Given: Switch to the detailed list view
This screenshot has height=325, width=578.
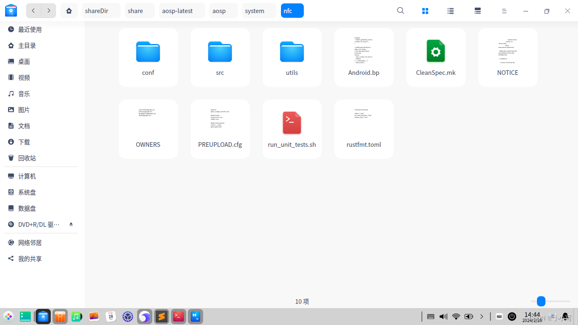Looking at the screenshot, I should coord(478,11).
